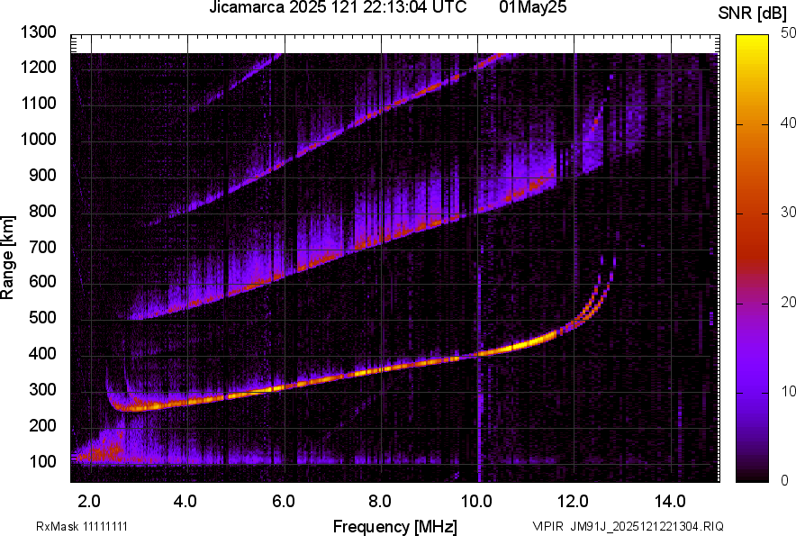Viewport: 796px width, 536px height.
Task: Click the 200 range tick label
Action: (42, 425)
